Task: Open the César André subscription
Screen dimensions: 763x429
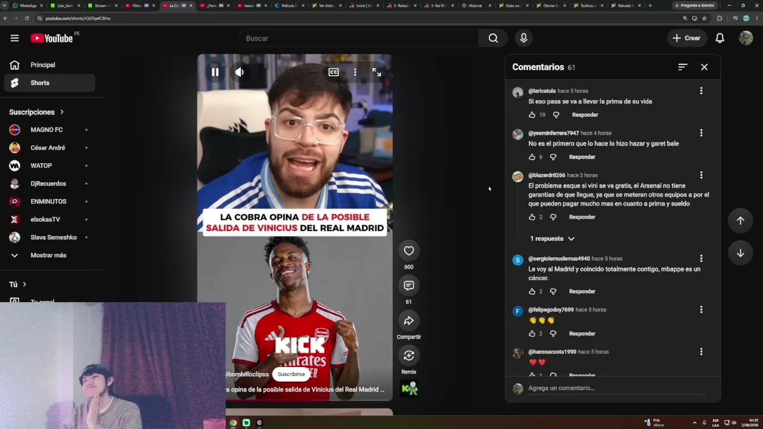Action: (49, 148)
